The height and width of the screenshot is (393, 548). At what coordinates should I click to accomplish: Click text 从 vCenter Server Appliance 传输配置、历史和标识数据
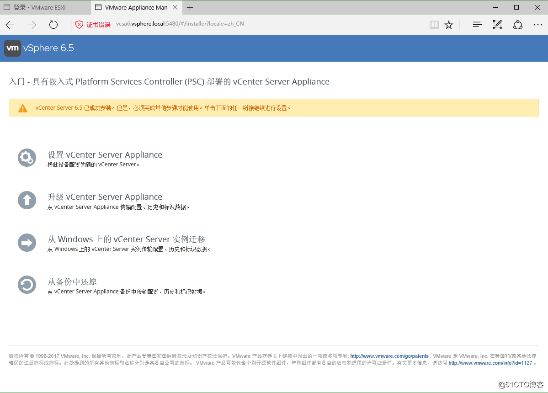point(118,207)
